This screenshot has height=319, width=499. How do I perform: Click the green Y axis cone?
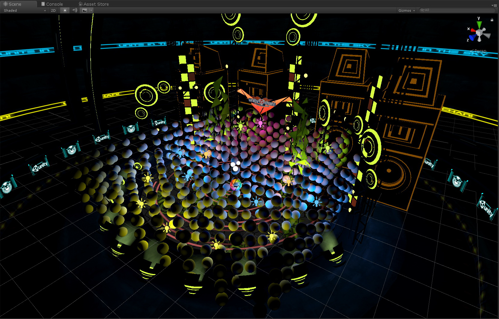click(479, 24)
